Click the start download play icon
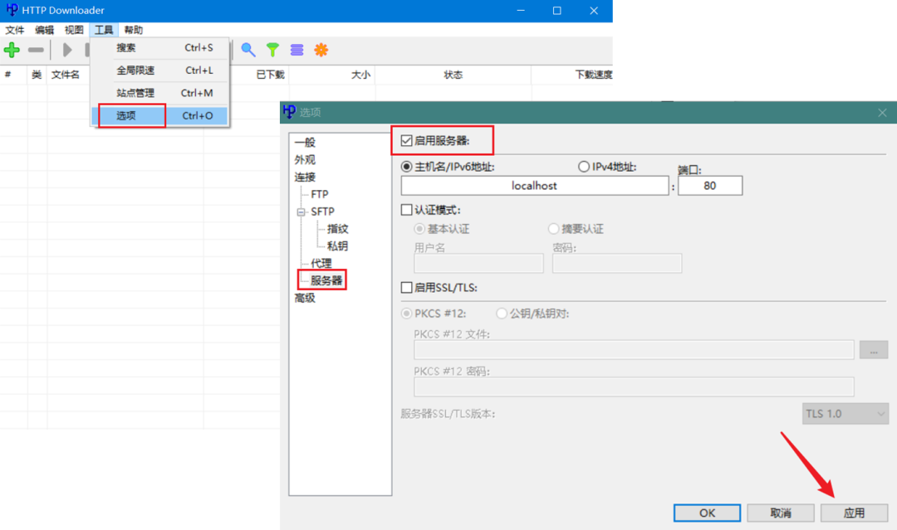This screenshot has width=897, height=530. (x=67, y=51)
